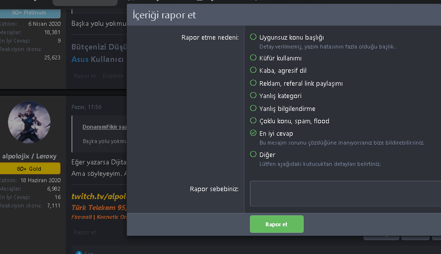This screenshot has width=441, height=254.
Task: Select "Diğer" as the report reason
Action: (253, 154)
